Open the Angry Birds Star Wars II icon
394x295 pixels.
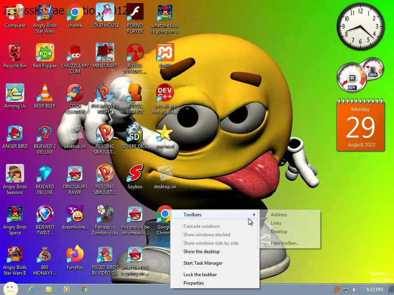(15, 260)
